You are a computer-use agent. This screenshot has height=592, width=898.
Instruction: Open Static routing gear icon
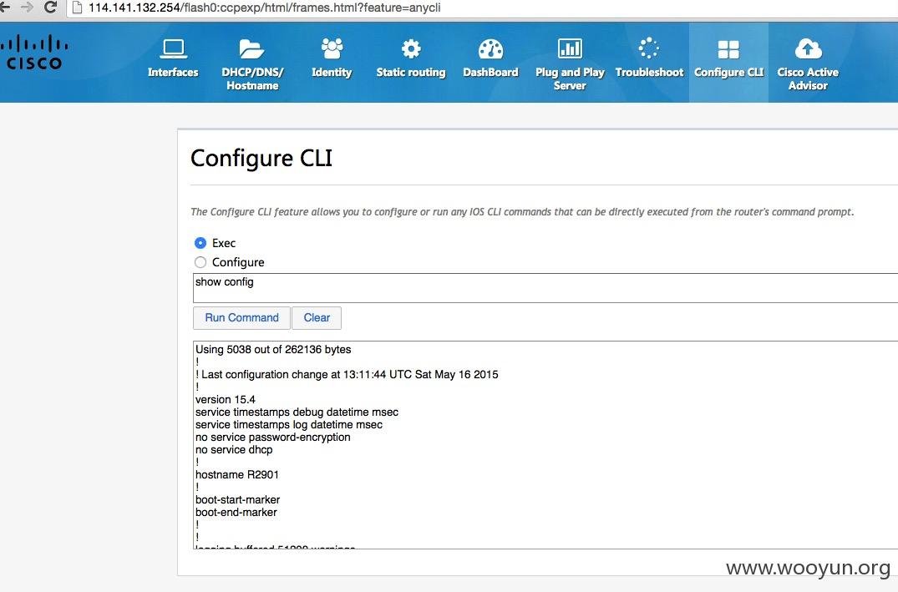coord(411,48)
